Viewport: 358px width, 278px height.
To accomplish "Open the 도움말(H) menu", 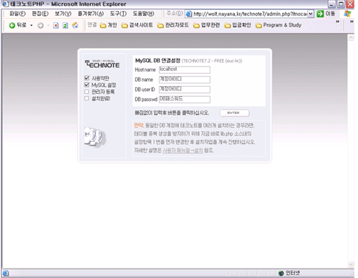I will [143, 14].
